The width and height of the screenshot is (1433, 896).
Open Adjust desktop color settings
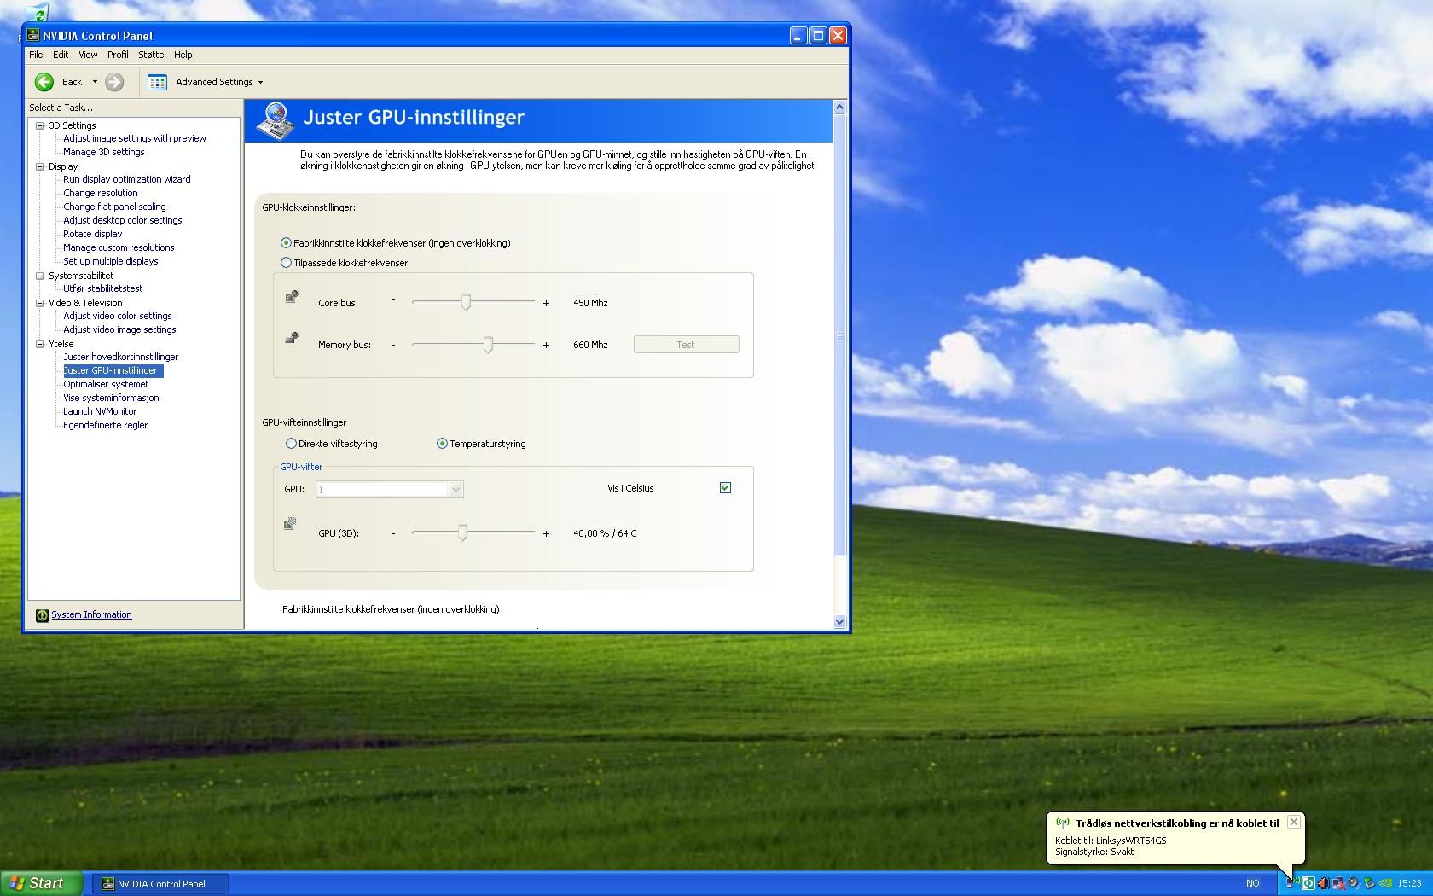123,220
